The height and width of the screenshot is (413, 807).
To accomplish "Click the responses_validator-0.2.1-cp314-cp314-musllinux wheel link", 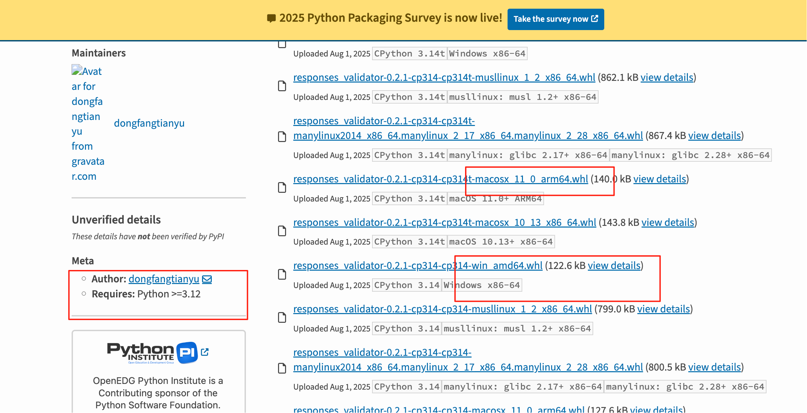I will [x=442, y=309].
